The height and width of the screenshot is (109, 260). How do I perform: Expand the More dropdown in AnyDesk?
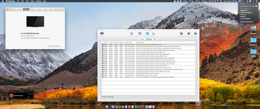click(x=30, y=97)
